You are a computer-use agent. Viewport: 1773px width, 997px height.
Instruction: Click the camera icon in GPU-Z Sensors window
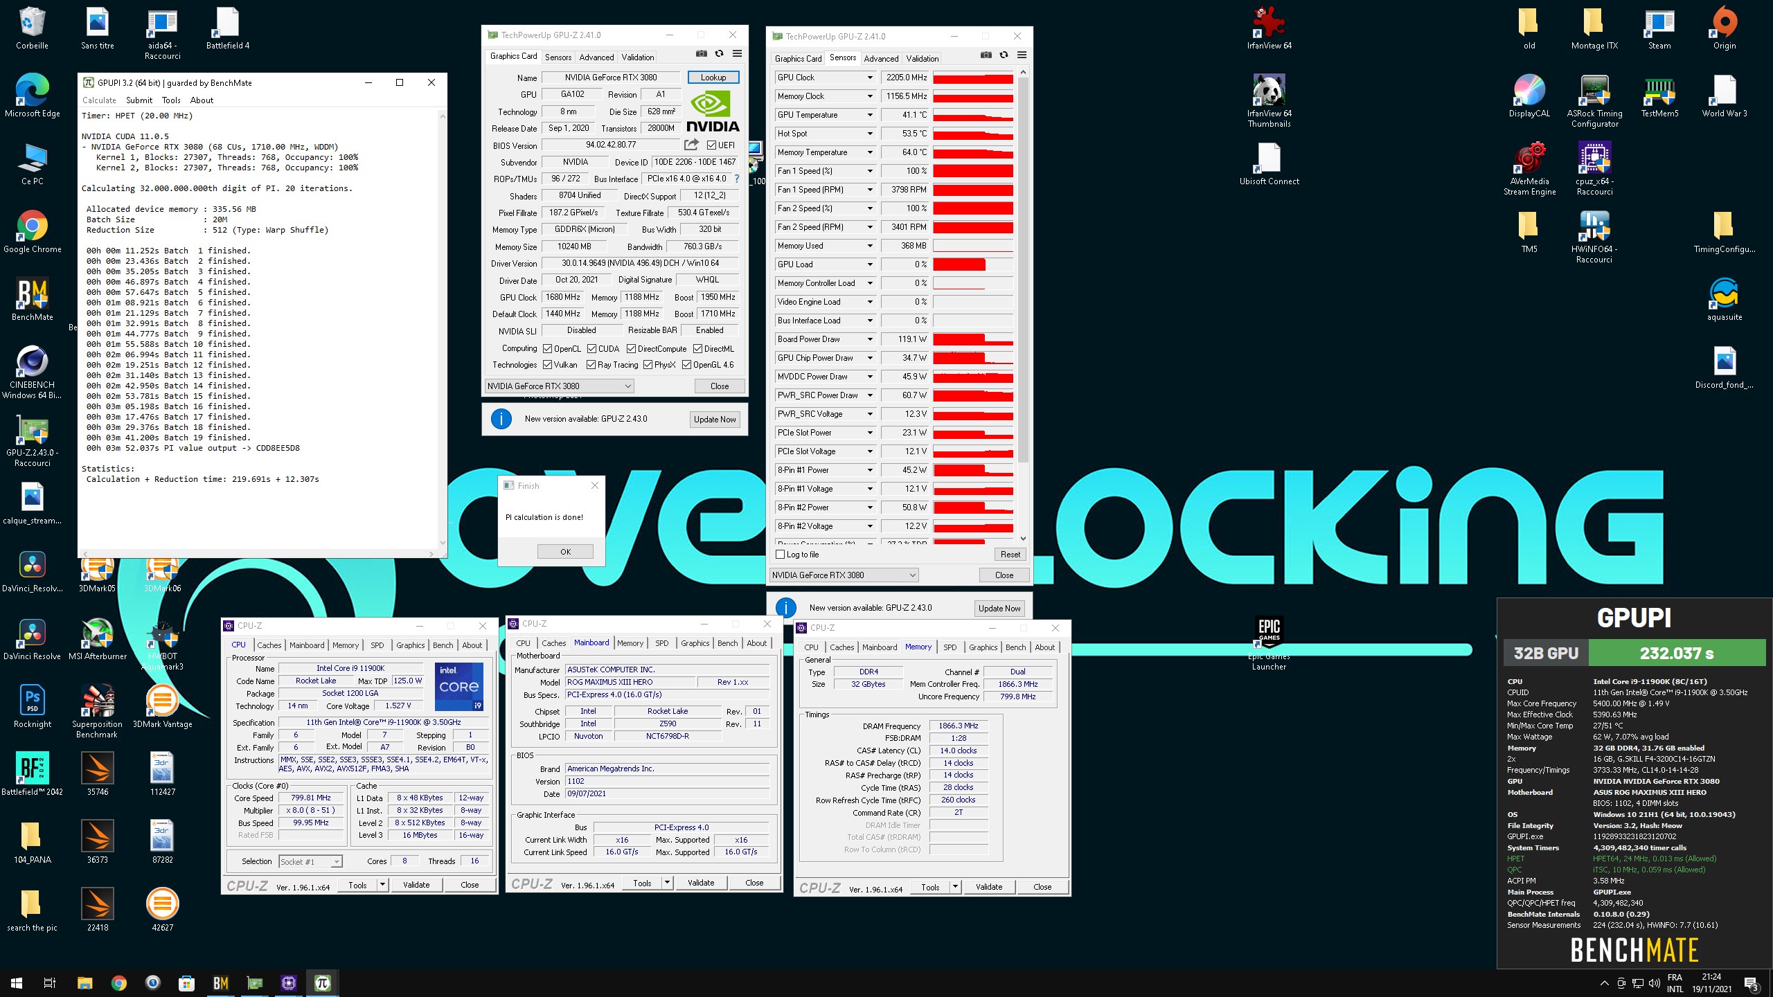pos(986,55)
